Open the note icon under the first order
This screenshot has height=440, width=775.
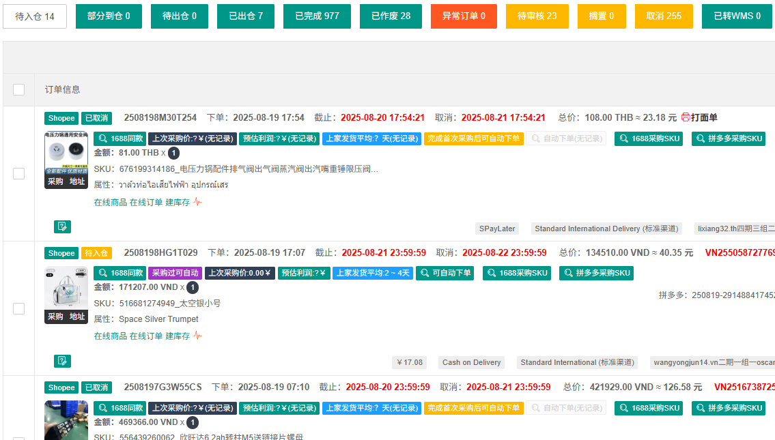(x=62, y=226)
